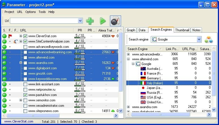Click inside the Url input field
The width and height of the screenshot is (219, 125).
(x=44, y=21)
